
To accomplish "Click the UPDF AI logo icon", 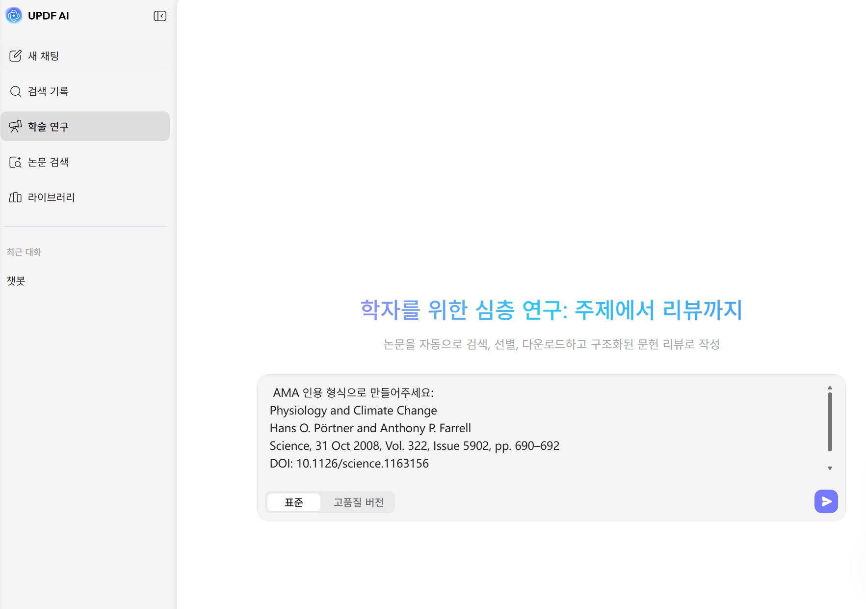I will (14, 16).
